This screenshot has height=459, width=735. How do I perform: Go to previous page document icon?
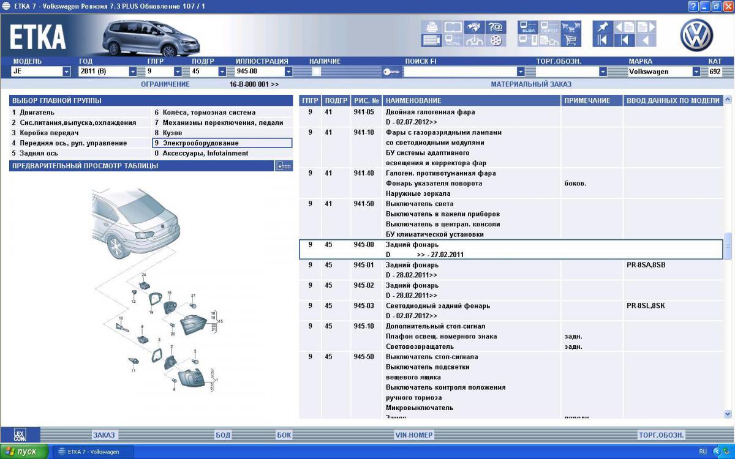point(624,27)
